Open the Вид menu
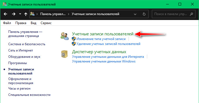Viewport: 199px width, 103px height. pos(33,23)
